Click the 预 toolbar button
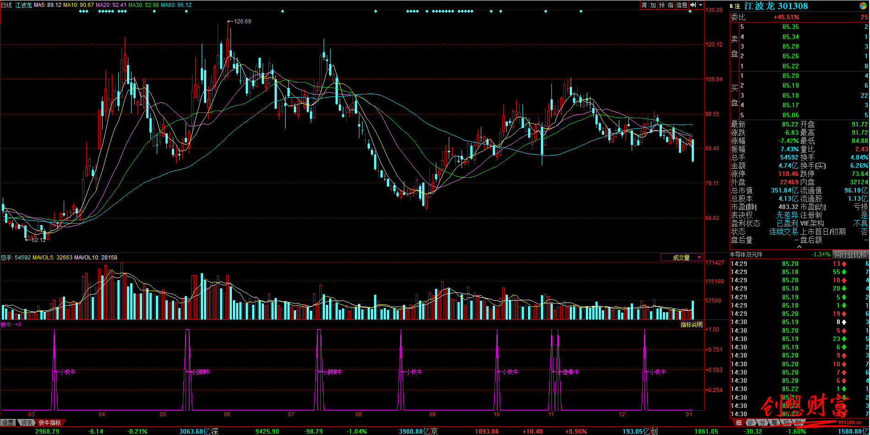Viewport: 870px width, 435px height. [x=662, y=5]
